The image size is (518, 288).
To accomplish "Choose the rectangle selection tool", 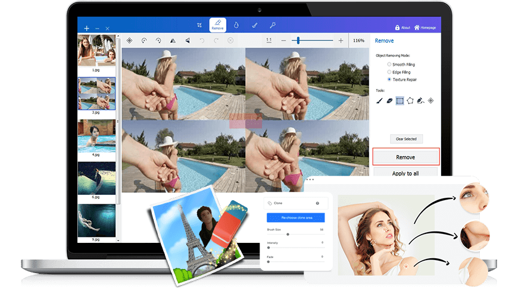I will coord(400,101).
